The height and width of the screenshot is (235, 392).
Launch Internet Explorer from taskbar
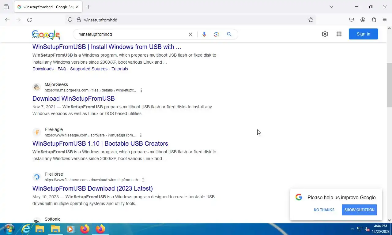pyautogui.click(x=26, y=229)
